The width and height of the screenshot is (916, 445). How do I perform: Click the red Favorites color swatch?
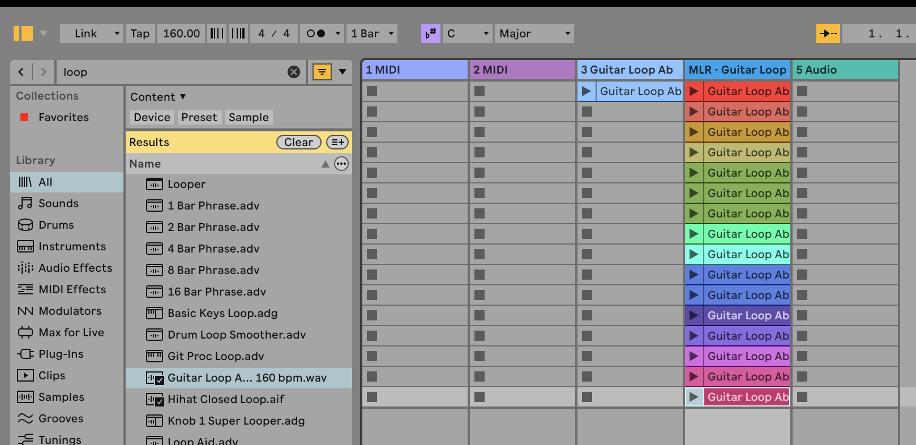coord(24,117)
